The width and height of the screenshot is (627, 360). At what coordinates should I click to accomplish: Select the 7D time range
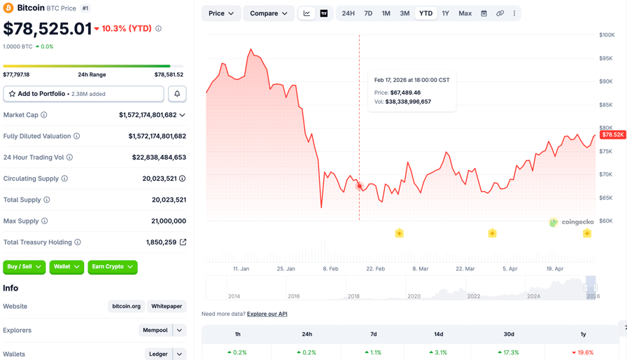coord(368,13)
